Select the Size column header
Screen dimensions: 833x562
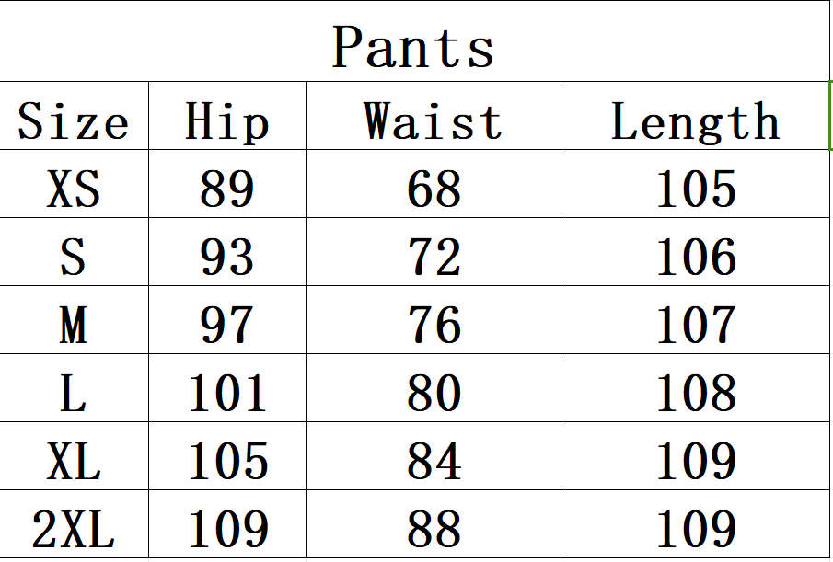(74, 121)
